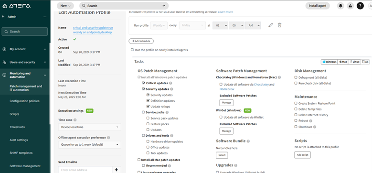Open Time zone dropdown Device local time

tap(90, 127)
